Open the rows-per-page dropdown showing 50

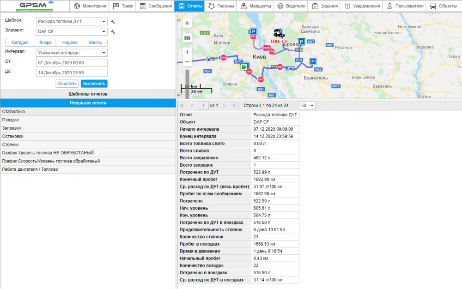307,106
